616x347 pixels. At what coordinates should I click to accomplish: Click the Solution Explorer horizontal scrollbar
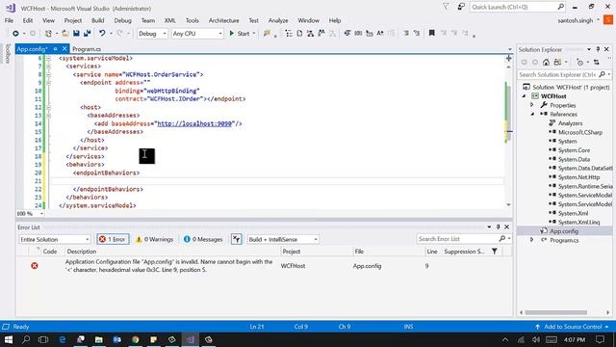(556, 312)
